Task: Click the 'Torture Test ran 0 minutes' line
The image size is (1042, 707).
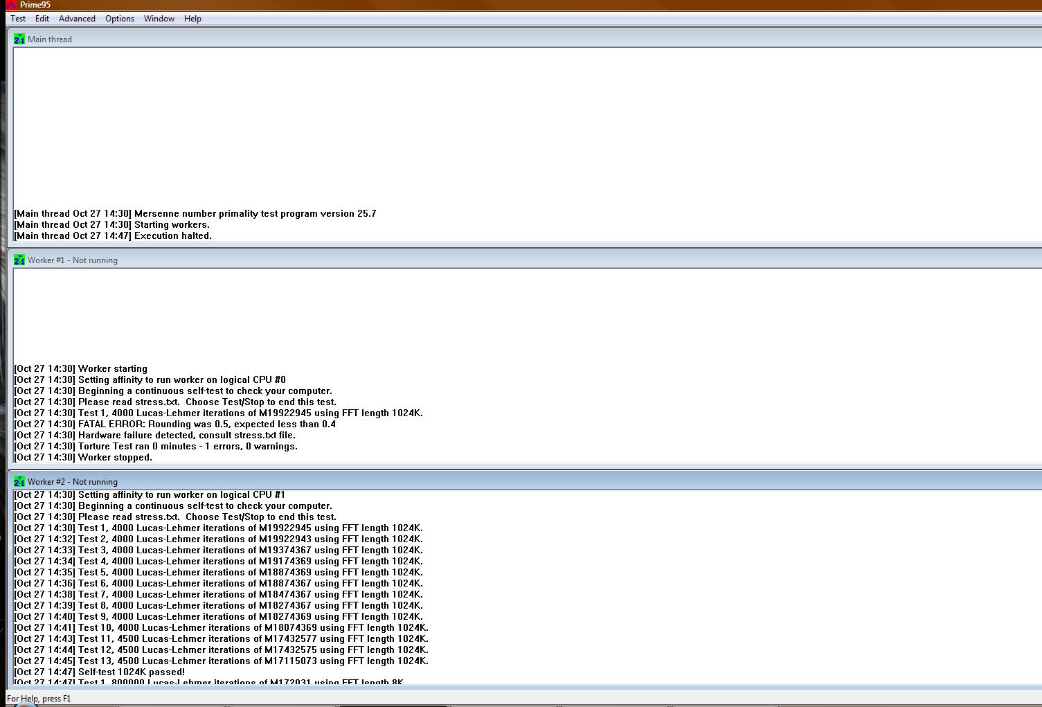Action: click(156, 446)
